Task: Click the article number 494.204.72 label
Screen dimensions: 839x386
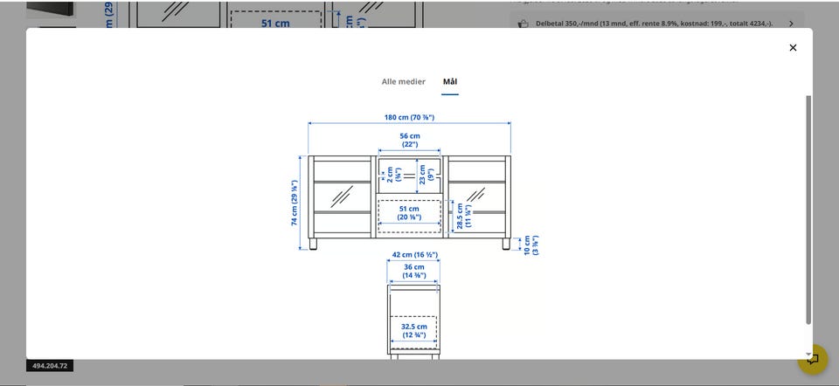Action: point(50,366)
